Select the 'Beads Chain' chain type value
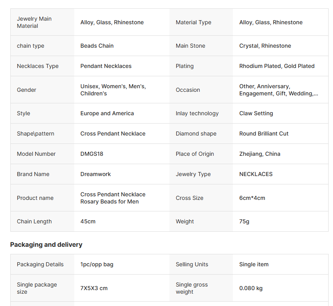 pyautogui.click(x=97, y=46)
